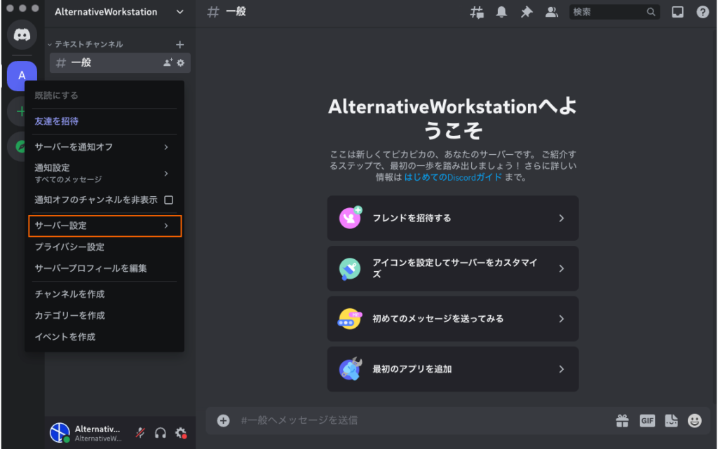Open the emoji picker
Viewport: 718px width, 449px height.
694,420
